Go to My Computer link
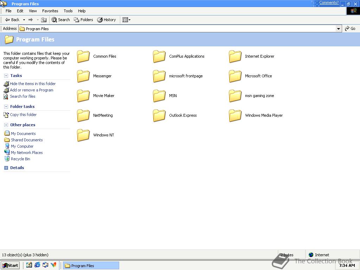 point(22,146)
